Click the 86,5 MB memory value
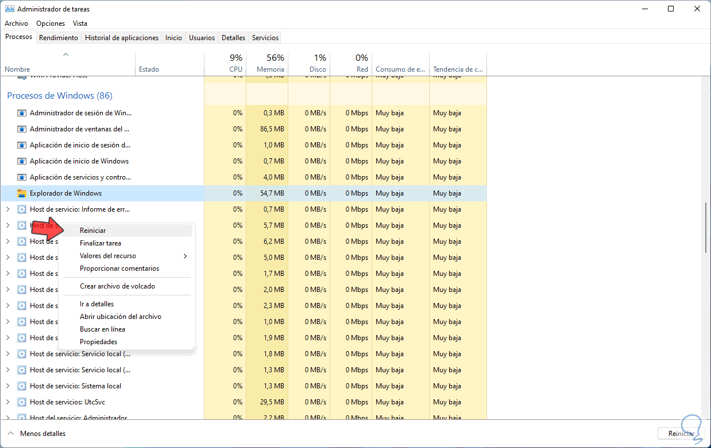 [x=273, y=129]
